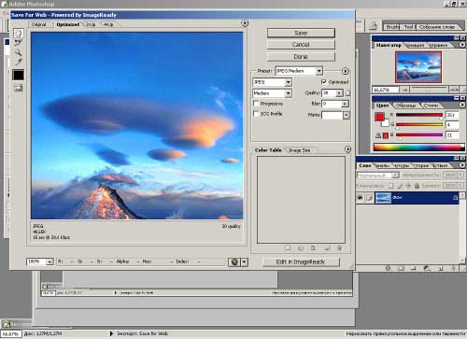This screenshot has height=339, width=467.
Task: Click the out-of-gamut warning triangle icon
Action: click(378, 135)
